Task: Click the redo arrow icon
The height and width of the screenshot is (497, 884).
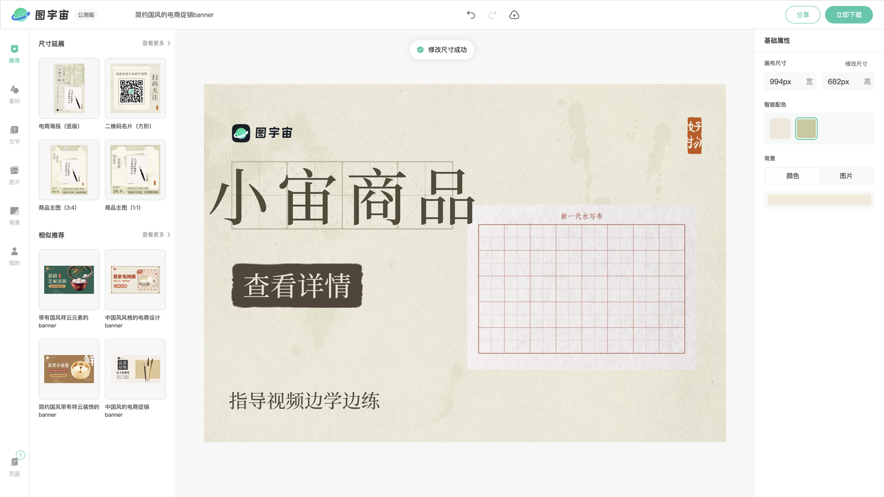Action: click(493, 15)
